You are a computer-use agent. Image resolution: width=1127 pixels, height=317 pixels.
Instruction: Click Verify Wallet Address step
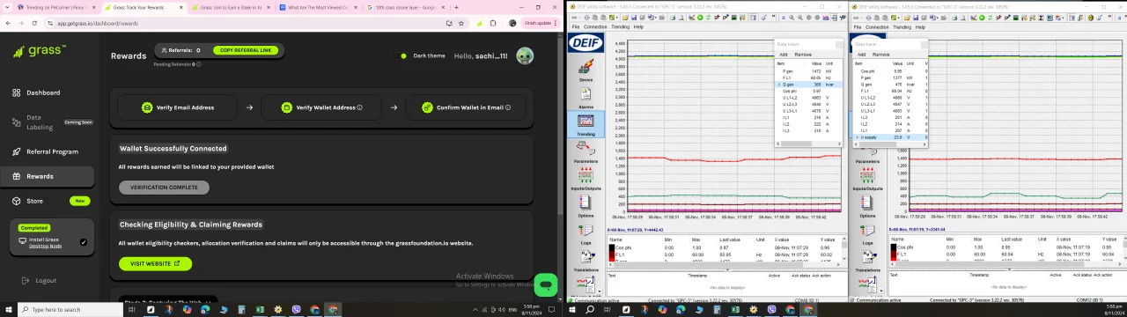click(x=321, y=107)
